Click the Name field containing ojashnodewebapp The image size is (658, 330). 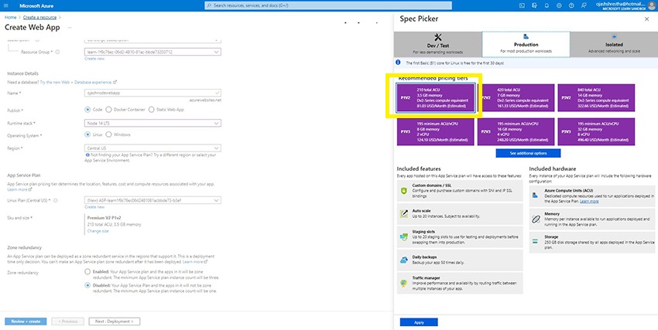(153, 93)
